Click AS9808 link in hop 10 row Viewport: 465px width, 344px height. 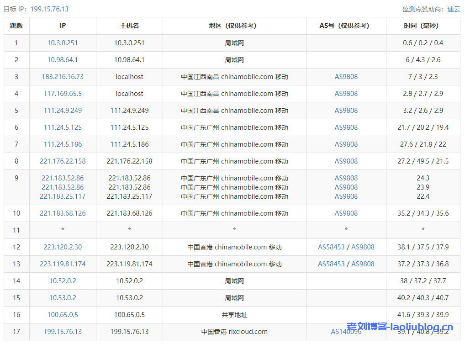346,213
